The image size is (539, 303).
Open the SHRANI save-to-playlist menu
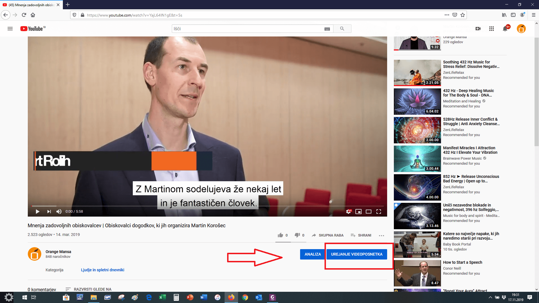click(x=361, y=235)
